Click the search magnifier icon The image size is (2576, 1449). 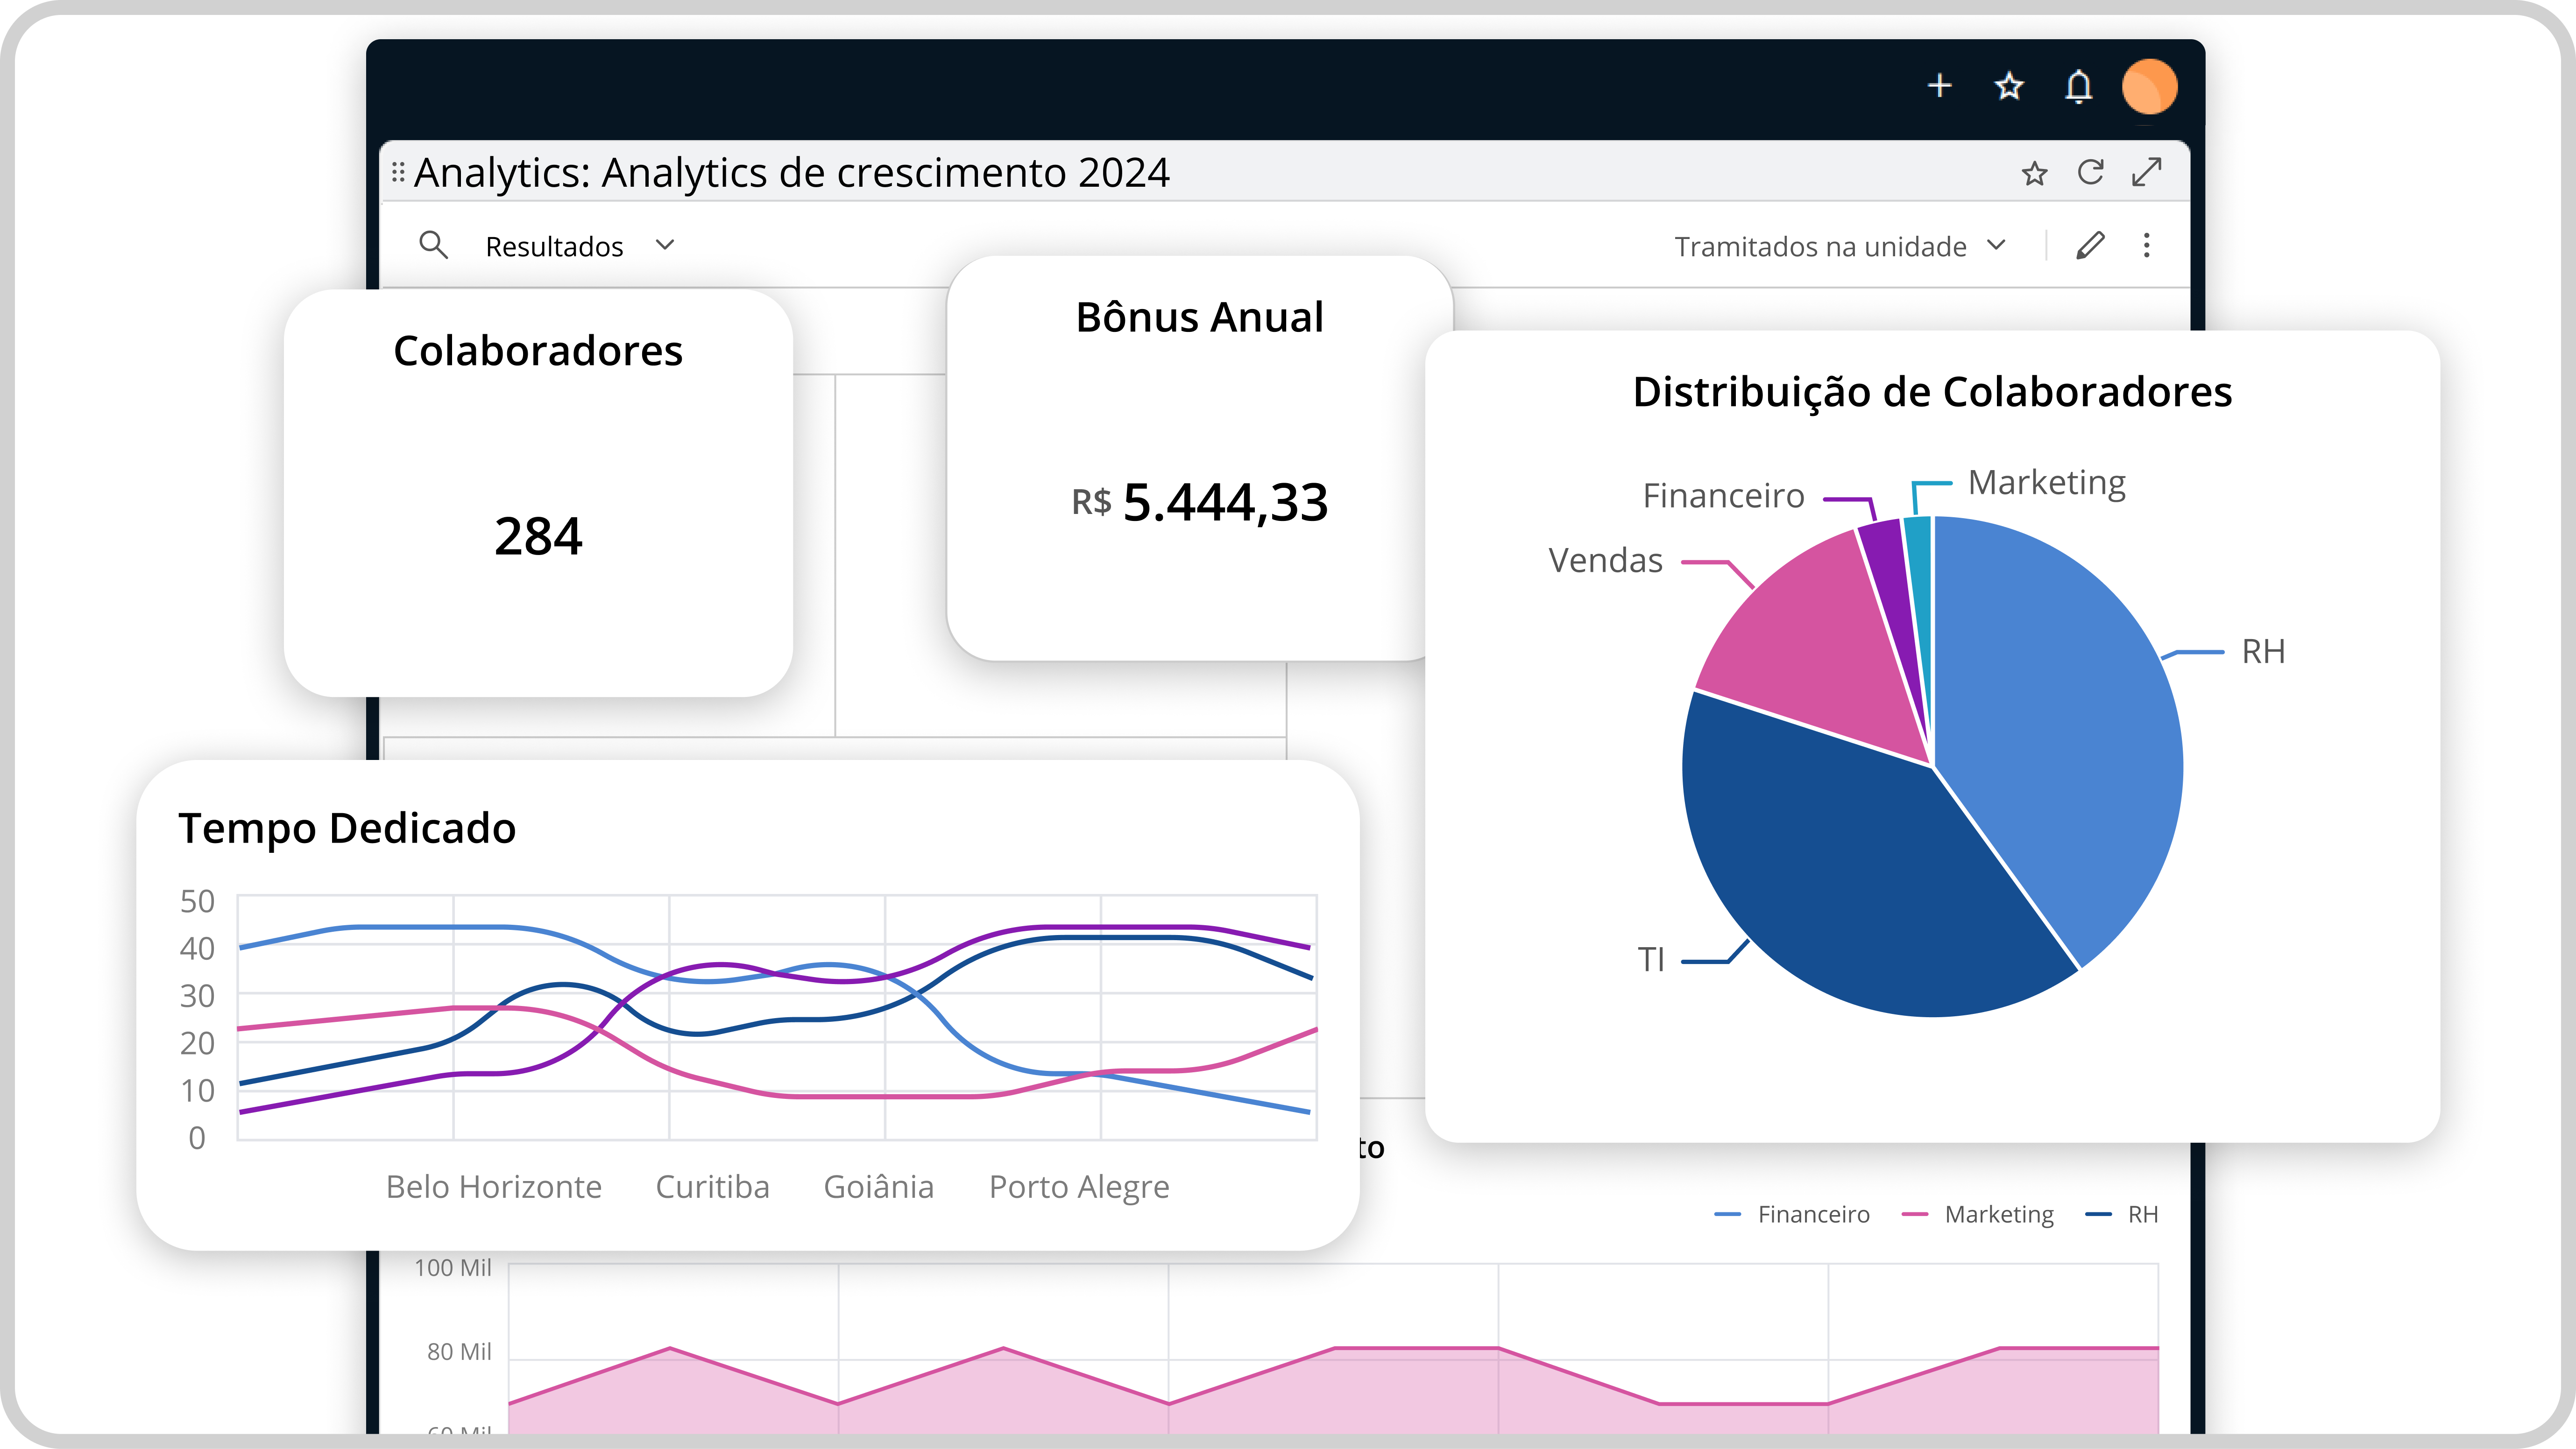[433, 245]
